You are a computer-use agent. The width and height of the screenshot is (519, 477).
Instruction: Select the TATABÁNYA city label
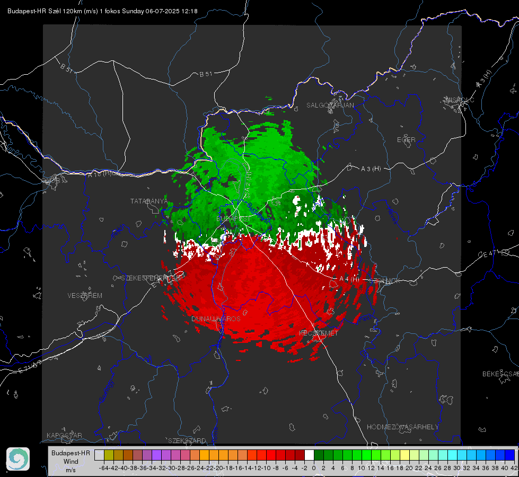[x=149, y=201]
